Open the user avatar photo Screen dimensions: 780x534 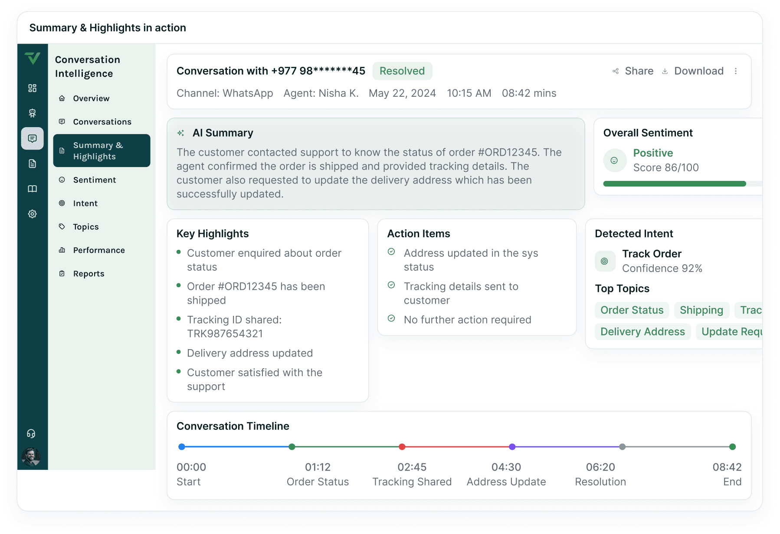(31, 457)
